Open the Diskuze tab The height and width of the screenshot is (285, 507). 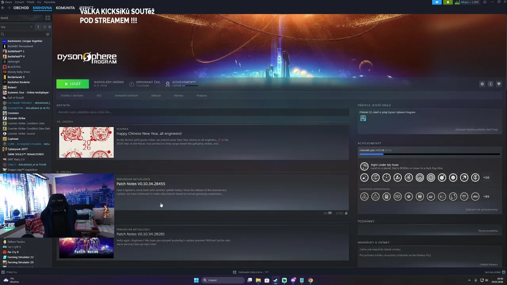(156, 95)
